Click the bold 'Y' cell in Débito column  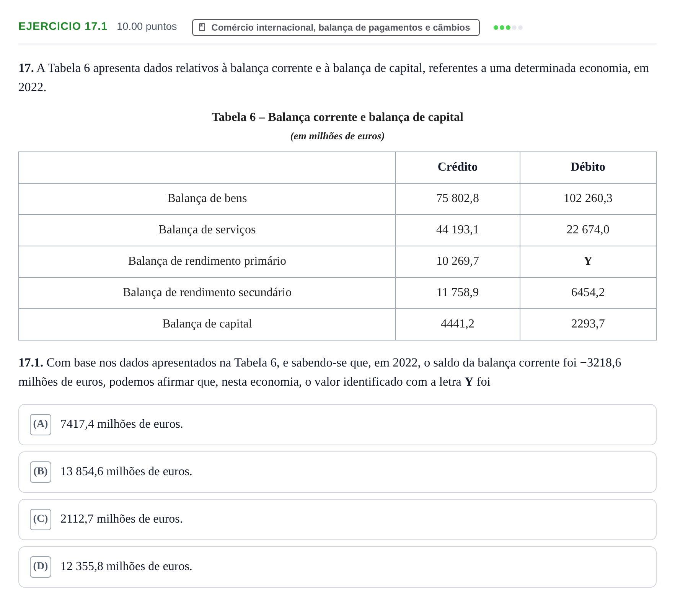588,261
